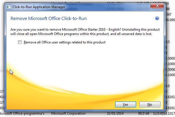Click the version value ending in 2.5000
This screenshot has width=175, height=117.
coord(170,58)
